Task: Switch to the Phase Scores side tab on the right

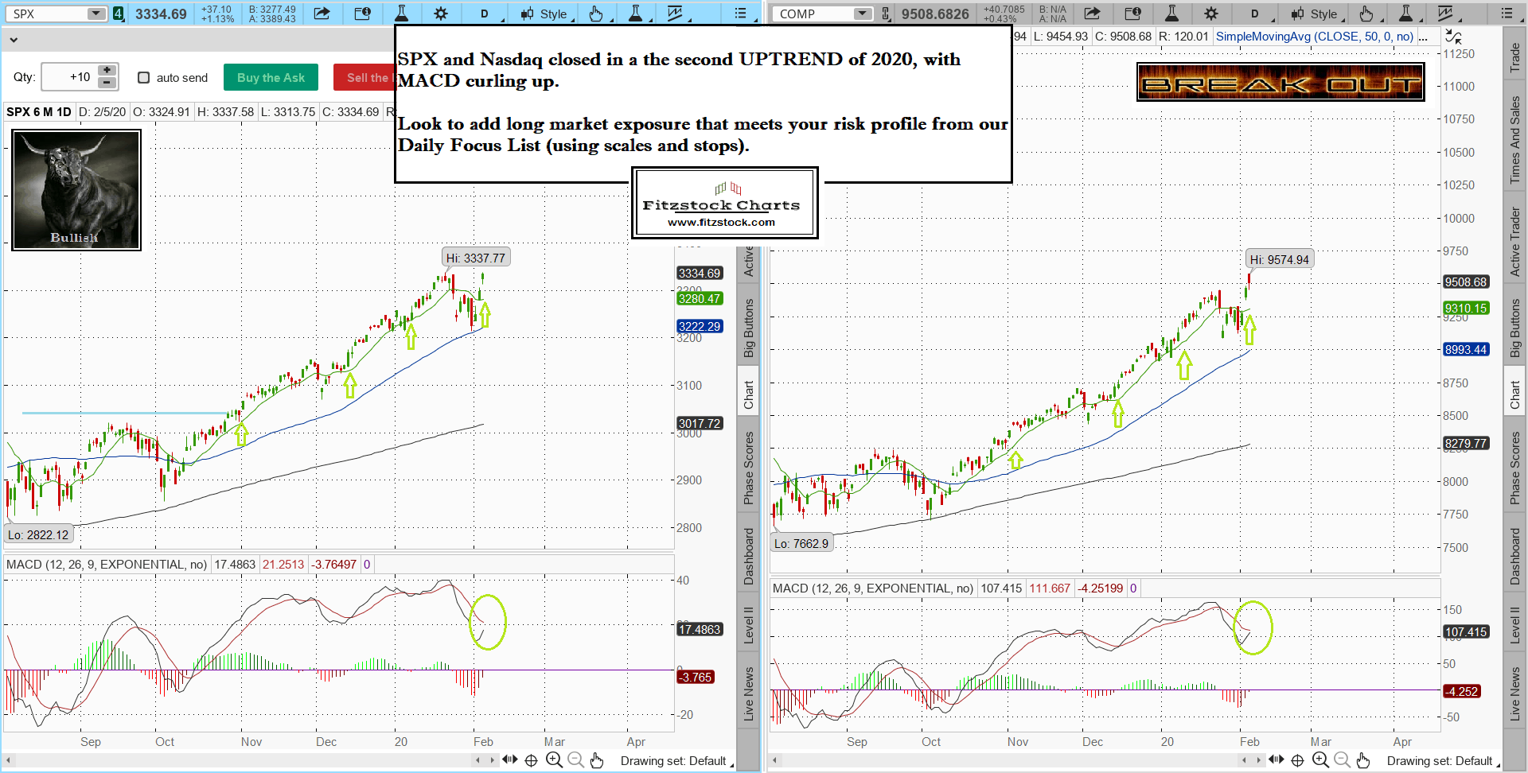Action: 1515,468
